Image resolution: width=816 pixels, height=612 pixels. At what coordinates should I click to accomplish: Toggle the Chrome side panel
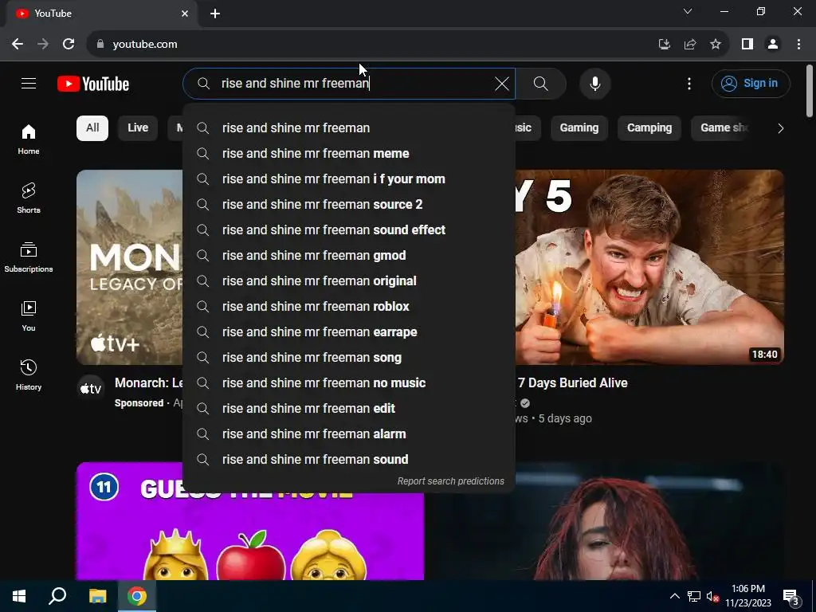pos(747,45)
